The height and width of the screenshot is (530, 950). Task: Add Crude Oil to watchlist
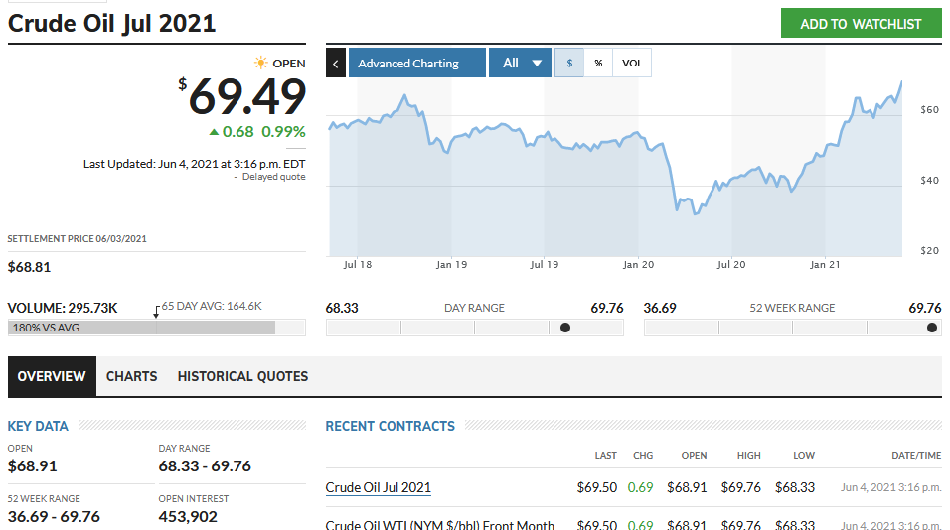(x=861, y=24)
